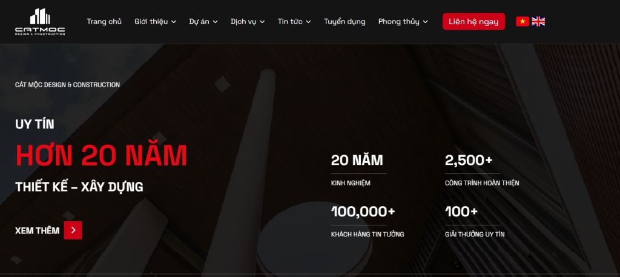Screen dimensions: 620x277
Task: Expand the chevron next to Dịch vụ
Action: [262, 22]
